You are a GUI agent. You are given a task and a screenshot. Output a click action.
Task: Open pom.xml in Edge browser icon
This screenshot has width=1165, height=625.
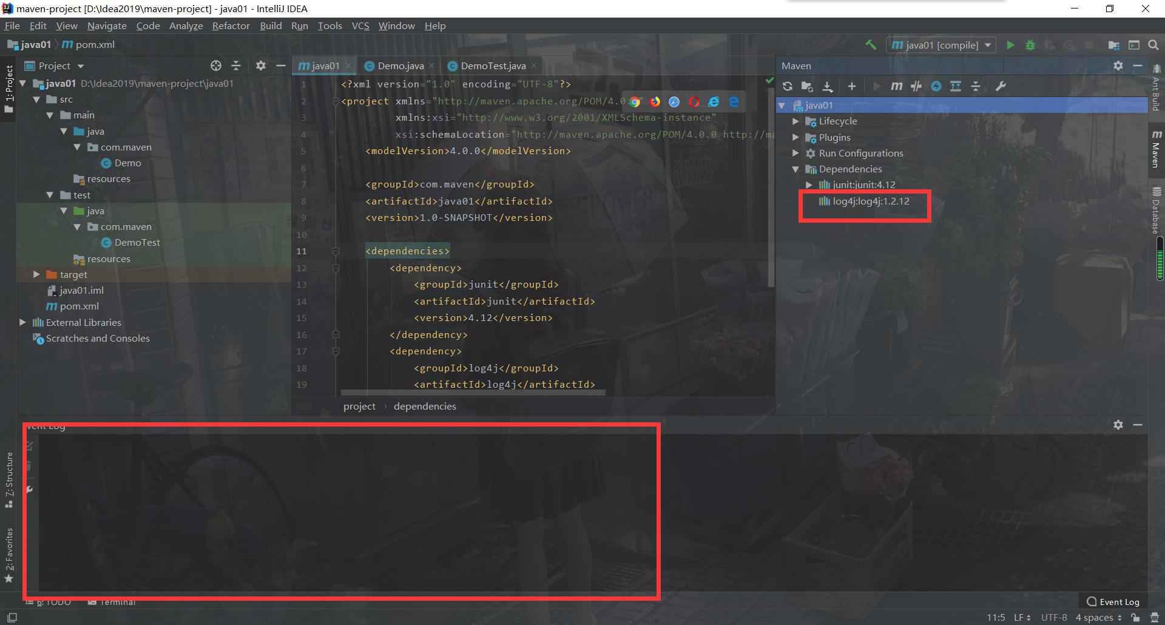coord(734,102)
